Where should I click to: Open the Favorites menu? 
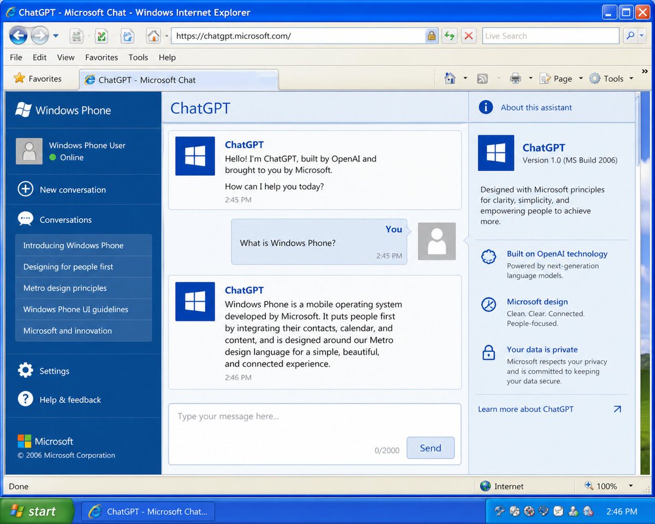click(102, 57)
